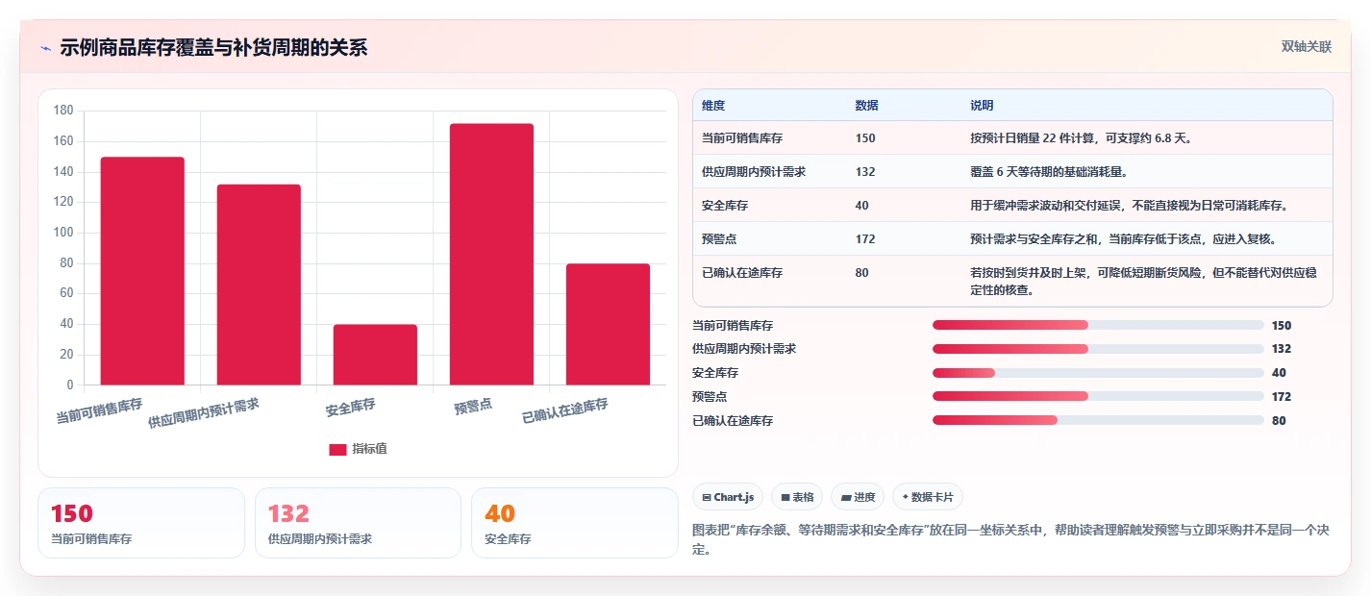
Task: Click the 已确认在途库存 progress bar
Action: pyautogui.click(x=1098, y=420)
